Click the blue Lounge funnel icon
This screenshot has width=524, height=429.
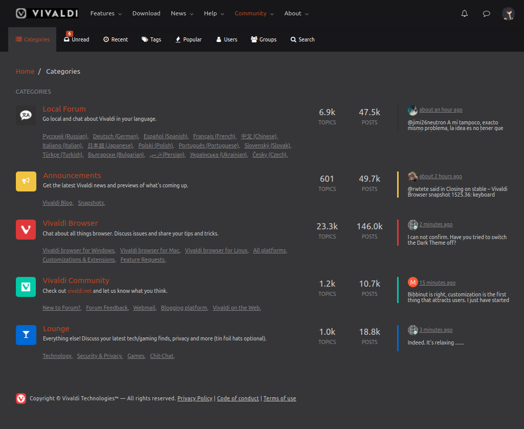pos(26,335)
